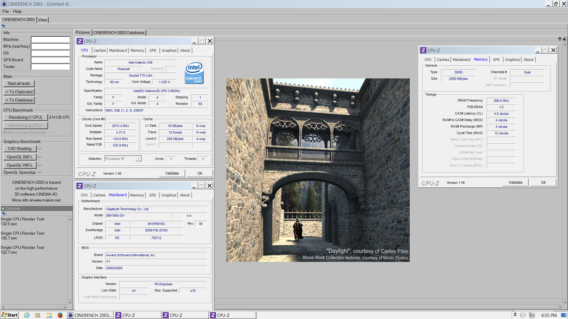
Task: Open Internet Explorer from the taskbar
Action: tap(27, 315)
